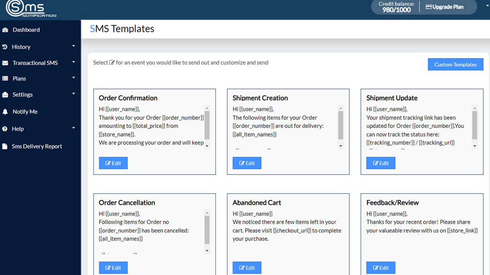Expand the Help submenu arrow

click(x=73, y=128)
